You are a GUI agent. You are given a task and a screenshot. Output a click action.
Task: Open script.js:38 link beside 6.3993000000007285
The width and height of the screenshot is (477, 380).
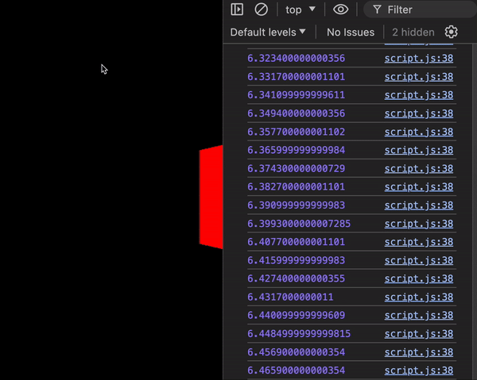[419, 224]
